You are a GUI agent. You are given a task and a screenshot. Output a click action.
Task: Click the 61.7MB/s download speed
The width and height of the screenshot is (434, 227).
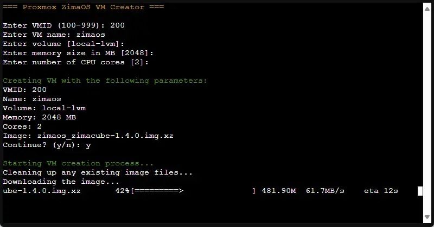[325, 191]
